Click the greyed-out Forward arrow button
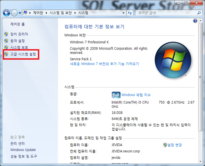Screen dimensions: 205x166 pyautogui.click(x=14, y=13)
